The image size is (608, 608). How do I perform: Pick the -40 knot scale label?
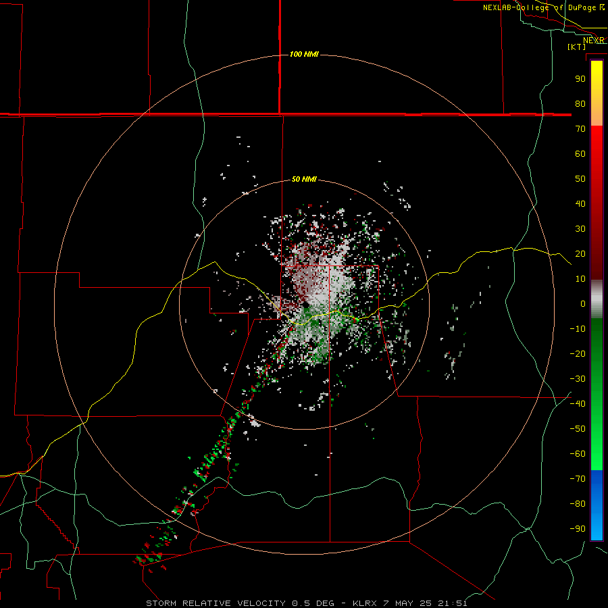[x=578, y=404]
